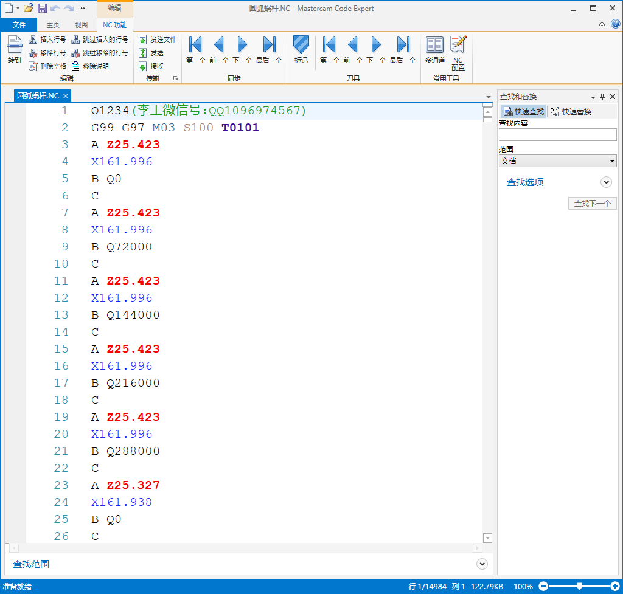Toggle auto-hide pin on 查找和替换 panel
Image resolution: width=623 pixels, height=594 pixels.
pos(603,97)
